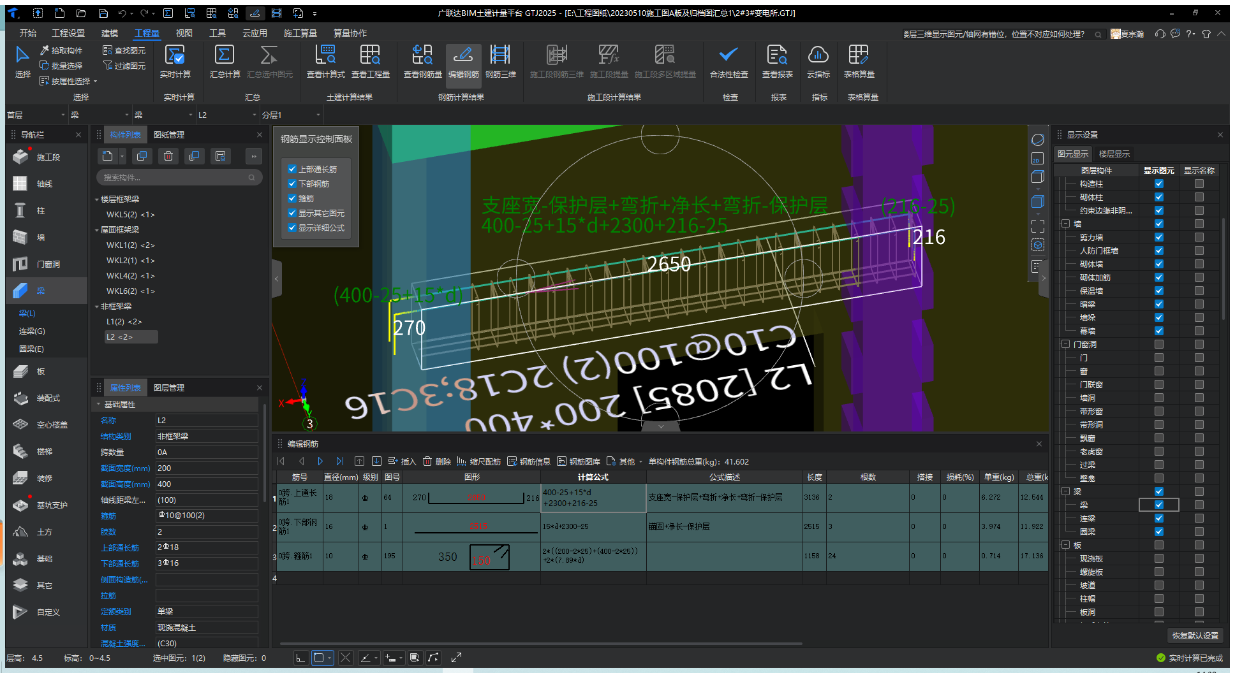Screen dimensions: 1235x673
Task: Select 基坑支护 in the navigation bar
Action: [52, 505]
